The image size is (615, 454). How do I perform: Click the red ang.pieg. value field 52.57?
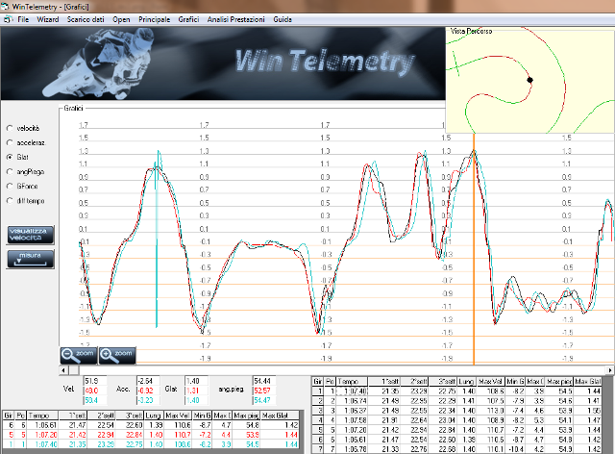[x=264, y=391]
